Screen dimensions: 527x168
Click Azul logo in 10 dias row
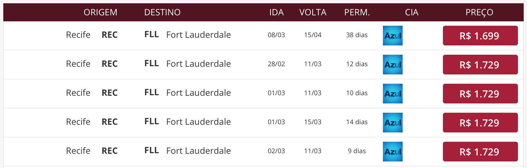click(x=393, y=94)
